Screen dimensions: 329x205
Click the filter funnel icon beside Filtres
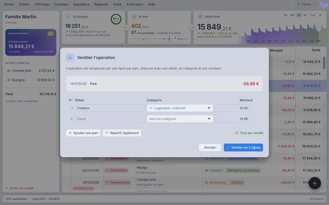click(298, 4)
